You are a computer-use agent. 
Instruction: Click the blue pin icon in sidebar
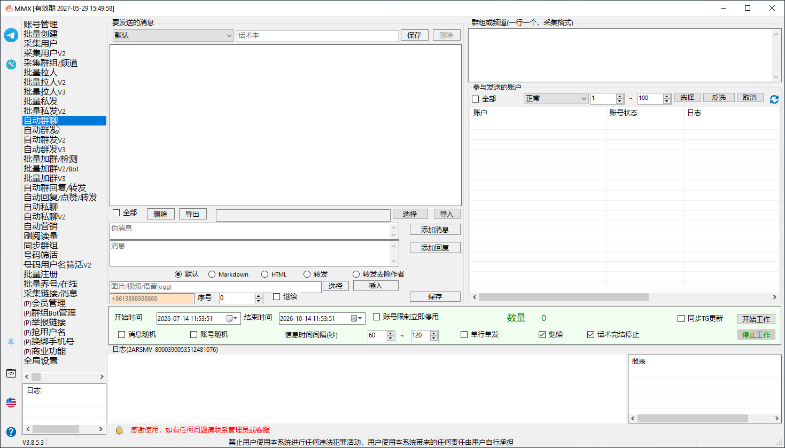(x=11, y=342)
